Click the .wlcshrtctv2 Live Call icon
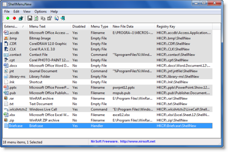This screenshot has width=228, height=152. pyautogui.click(x=6, y=109)
